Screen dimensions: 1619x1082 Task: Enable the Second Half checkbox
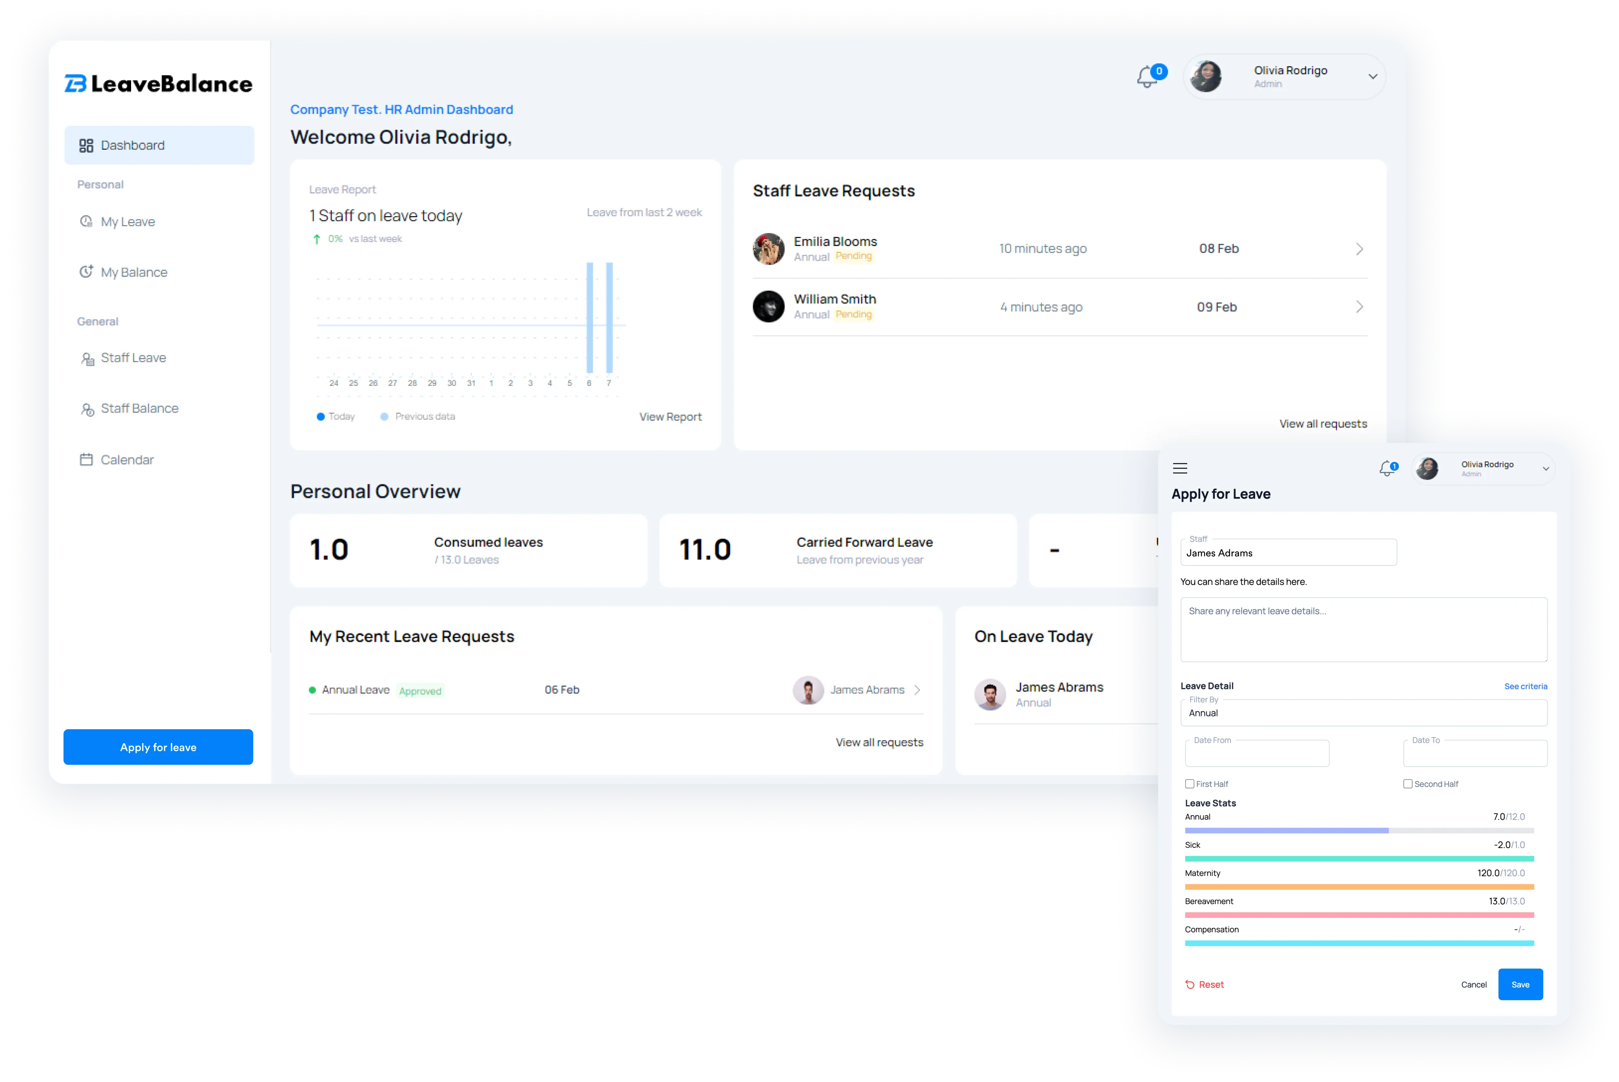(x=1408, y=784)
